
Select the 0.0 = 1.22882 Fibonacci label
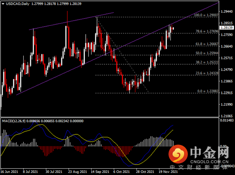coord(208,91)
